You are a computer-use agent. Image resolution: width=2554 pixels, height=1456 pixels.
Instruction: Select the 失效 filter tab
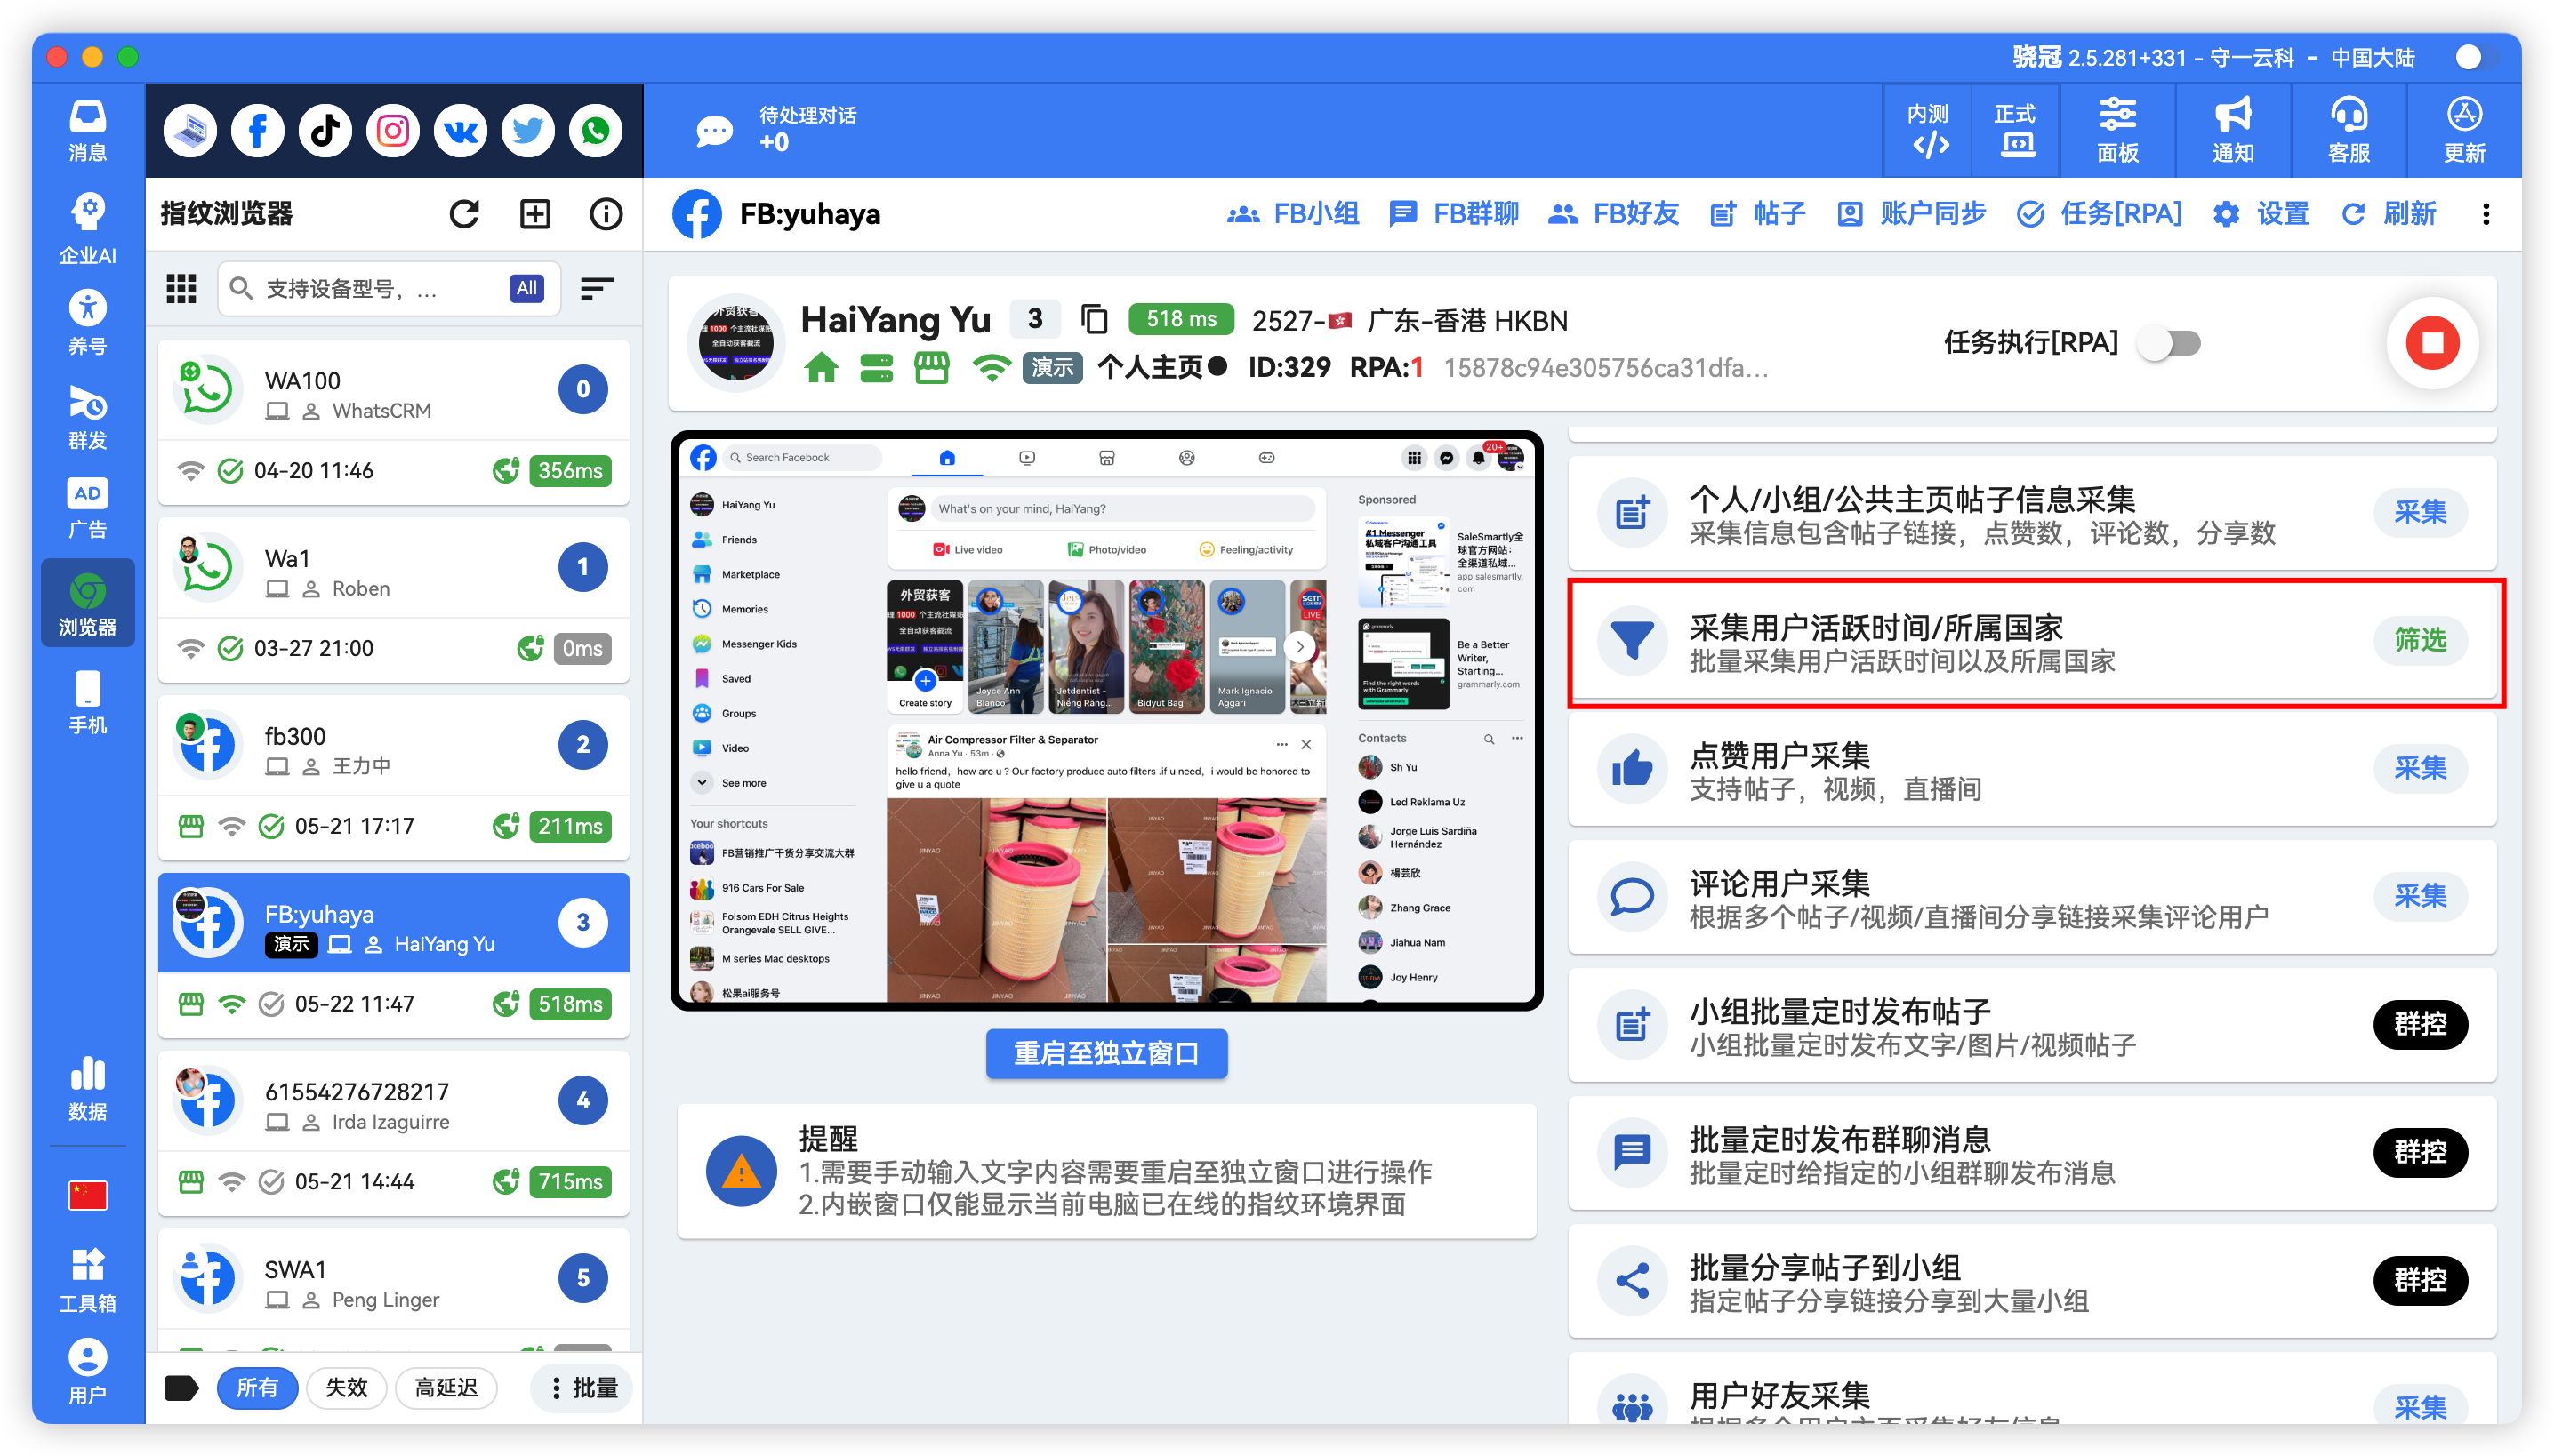coord(346,1388)
